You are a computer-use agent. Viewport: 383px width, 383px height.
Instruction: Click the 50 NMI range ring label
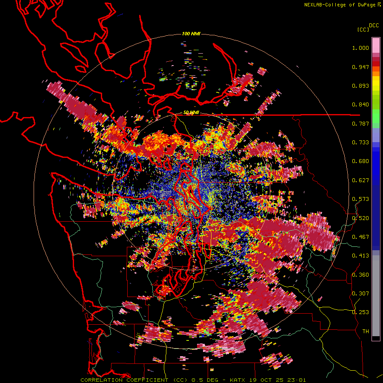[x=191, y=113]
